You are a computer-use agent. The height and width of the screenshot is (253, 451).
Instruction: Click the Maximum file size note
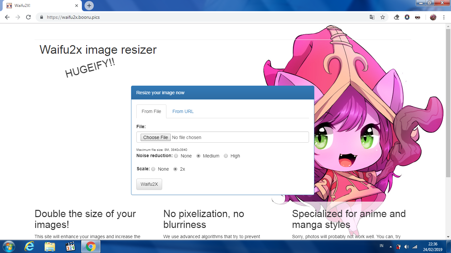coord(162,150)
